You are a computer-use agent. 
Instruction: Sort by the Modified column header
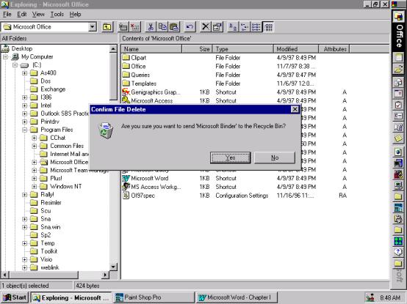[296, 49]
